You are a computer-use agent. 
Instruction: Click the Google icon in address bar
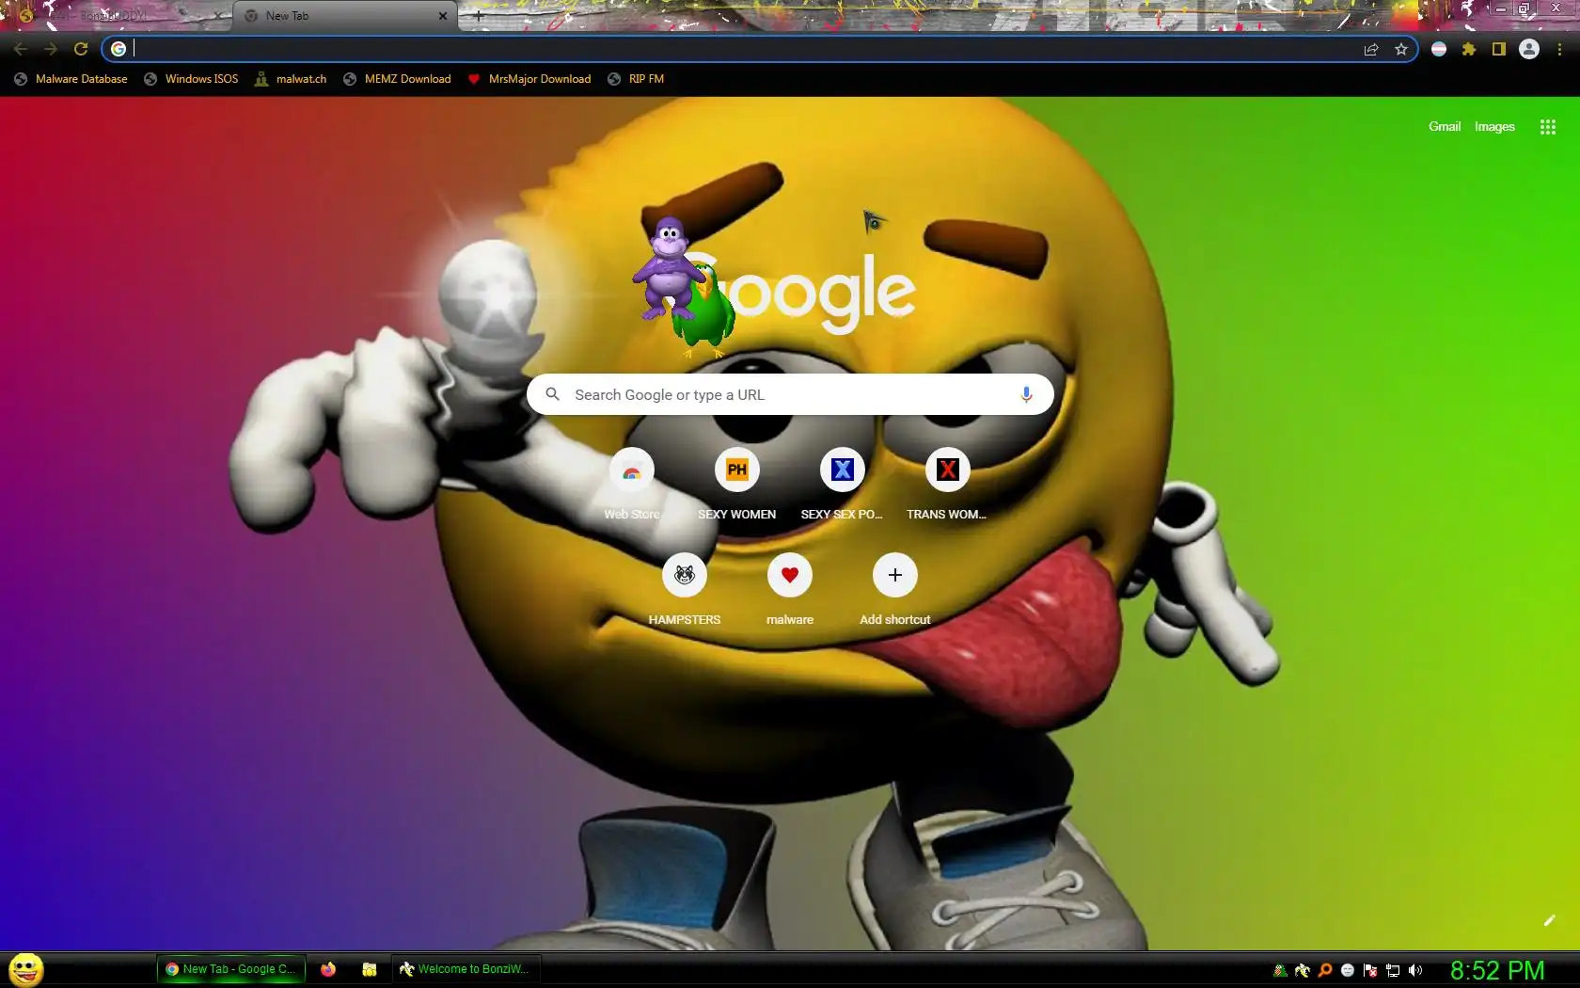(118, 49)
